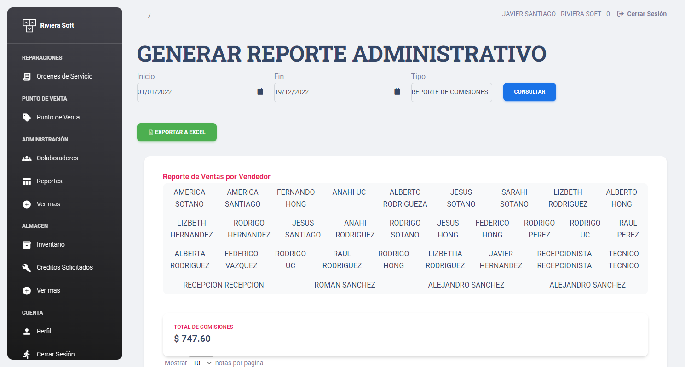Open the Mostrar rows-per-page dropdown
Screen dimensions: 685x367
pyautogui.click(x=201, y=362)
